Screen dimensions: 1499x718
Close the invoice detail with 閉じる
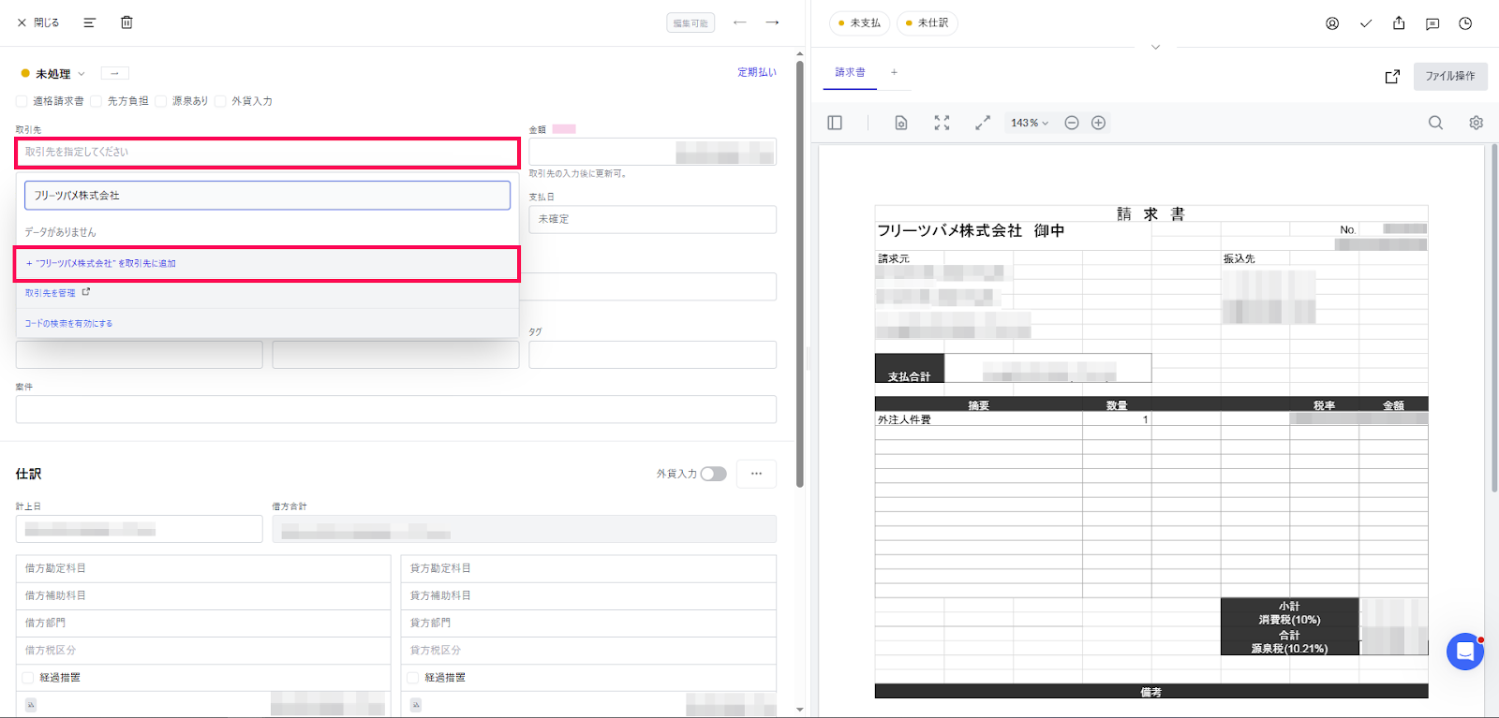click(37, 22)
